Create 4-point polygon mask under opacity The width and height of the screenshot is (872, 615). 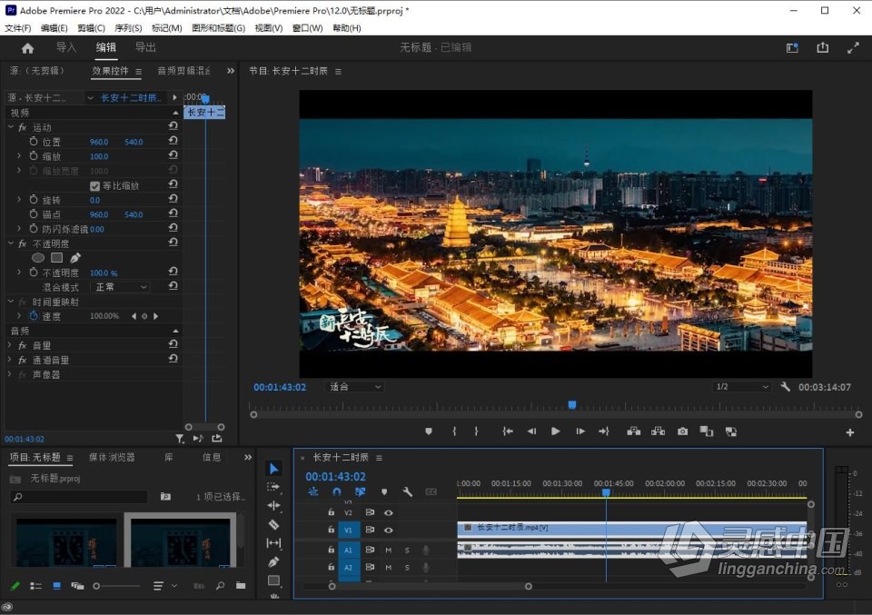(x=56, y=258)
